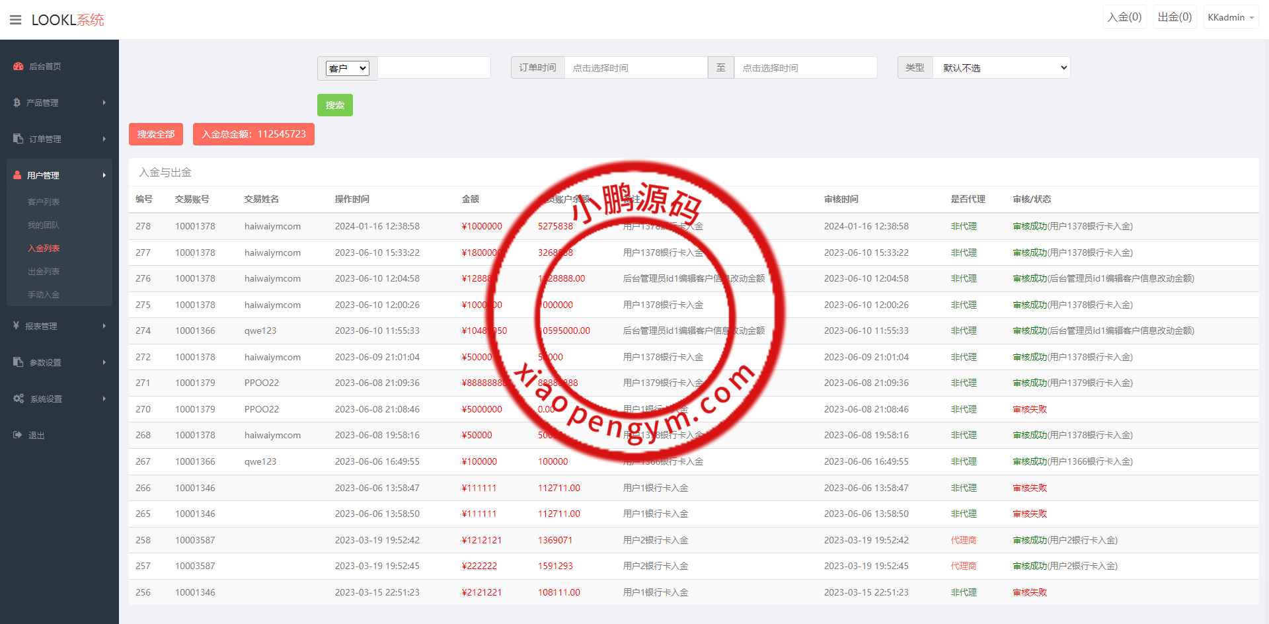
Task: Click the start order time field
Action: [x=635, y=67]
